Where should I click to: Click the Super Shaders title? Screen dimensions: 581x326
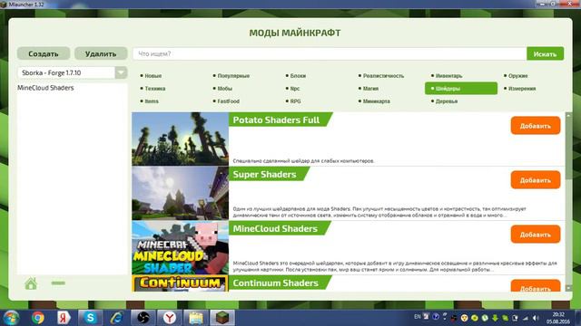264,175
